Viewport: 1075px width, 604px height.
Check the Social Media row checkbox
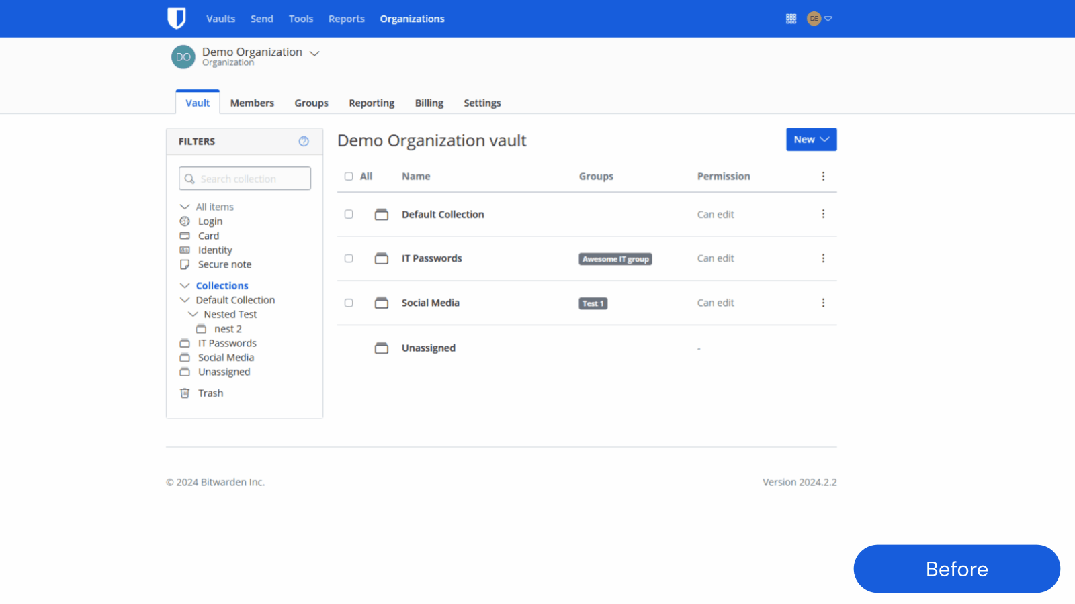coord(349,303)
